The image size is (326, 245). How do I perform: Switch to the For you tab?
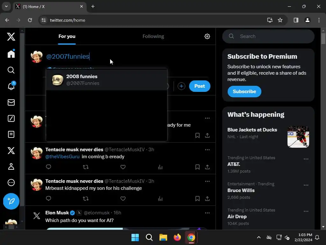point(67,36)
